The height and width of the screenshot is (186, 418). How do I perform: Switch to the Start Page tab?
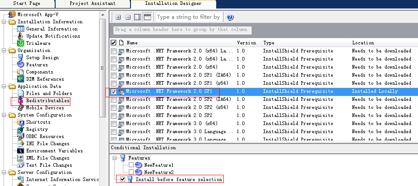click(x=27, y=4)
